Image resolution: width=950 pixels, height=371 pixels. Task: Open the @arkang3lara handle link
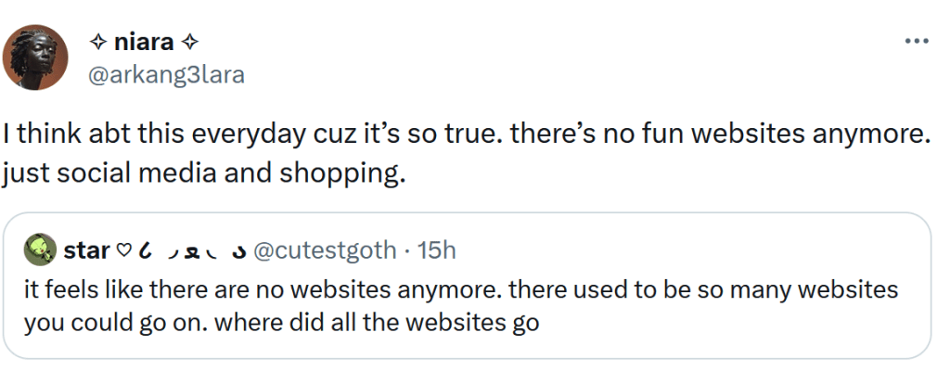[x=165, y=74]
